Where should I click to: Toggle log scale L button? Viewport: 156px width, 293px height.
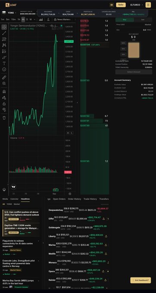[72, 133]
